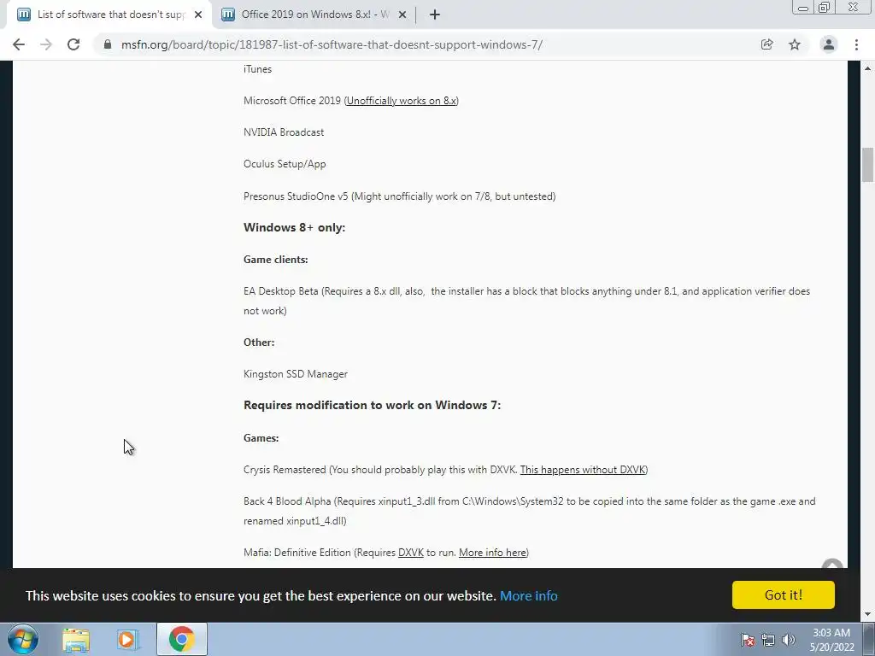Open Action Center flag icon
The image size is (875, 656).
click(x=748, y=640)
